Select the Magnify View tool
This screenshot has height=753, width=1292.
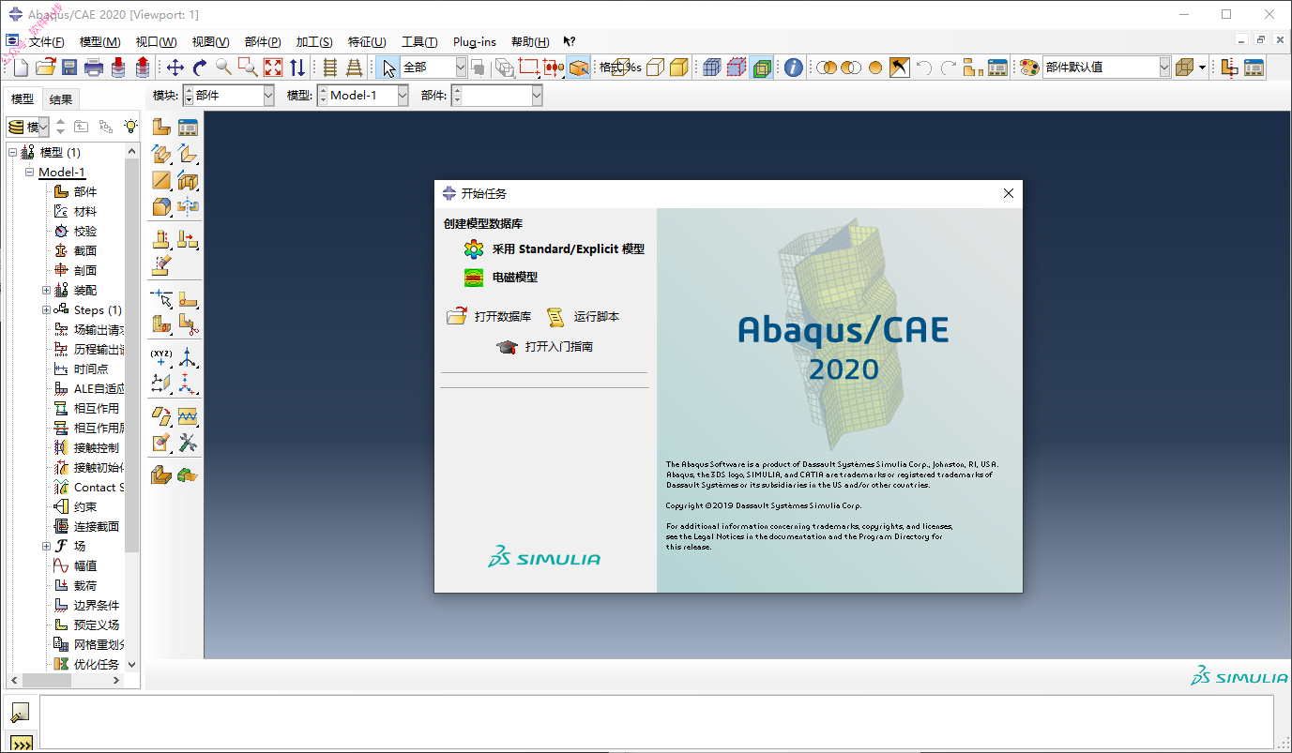pyautogui.click(x=223, y=68)
